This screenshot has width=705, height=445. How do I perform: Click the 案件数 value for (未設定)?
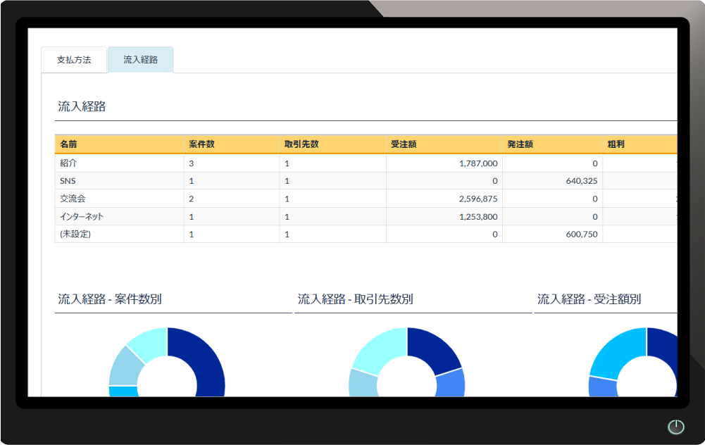pos(189,234)
